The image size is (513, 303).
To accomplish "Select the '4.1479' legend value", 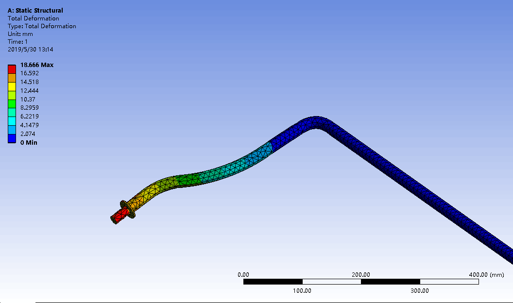I will pos(30,125).
